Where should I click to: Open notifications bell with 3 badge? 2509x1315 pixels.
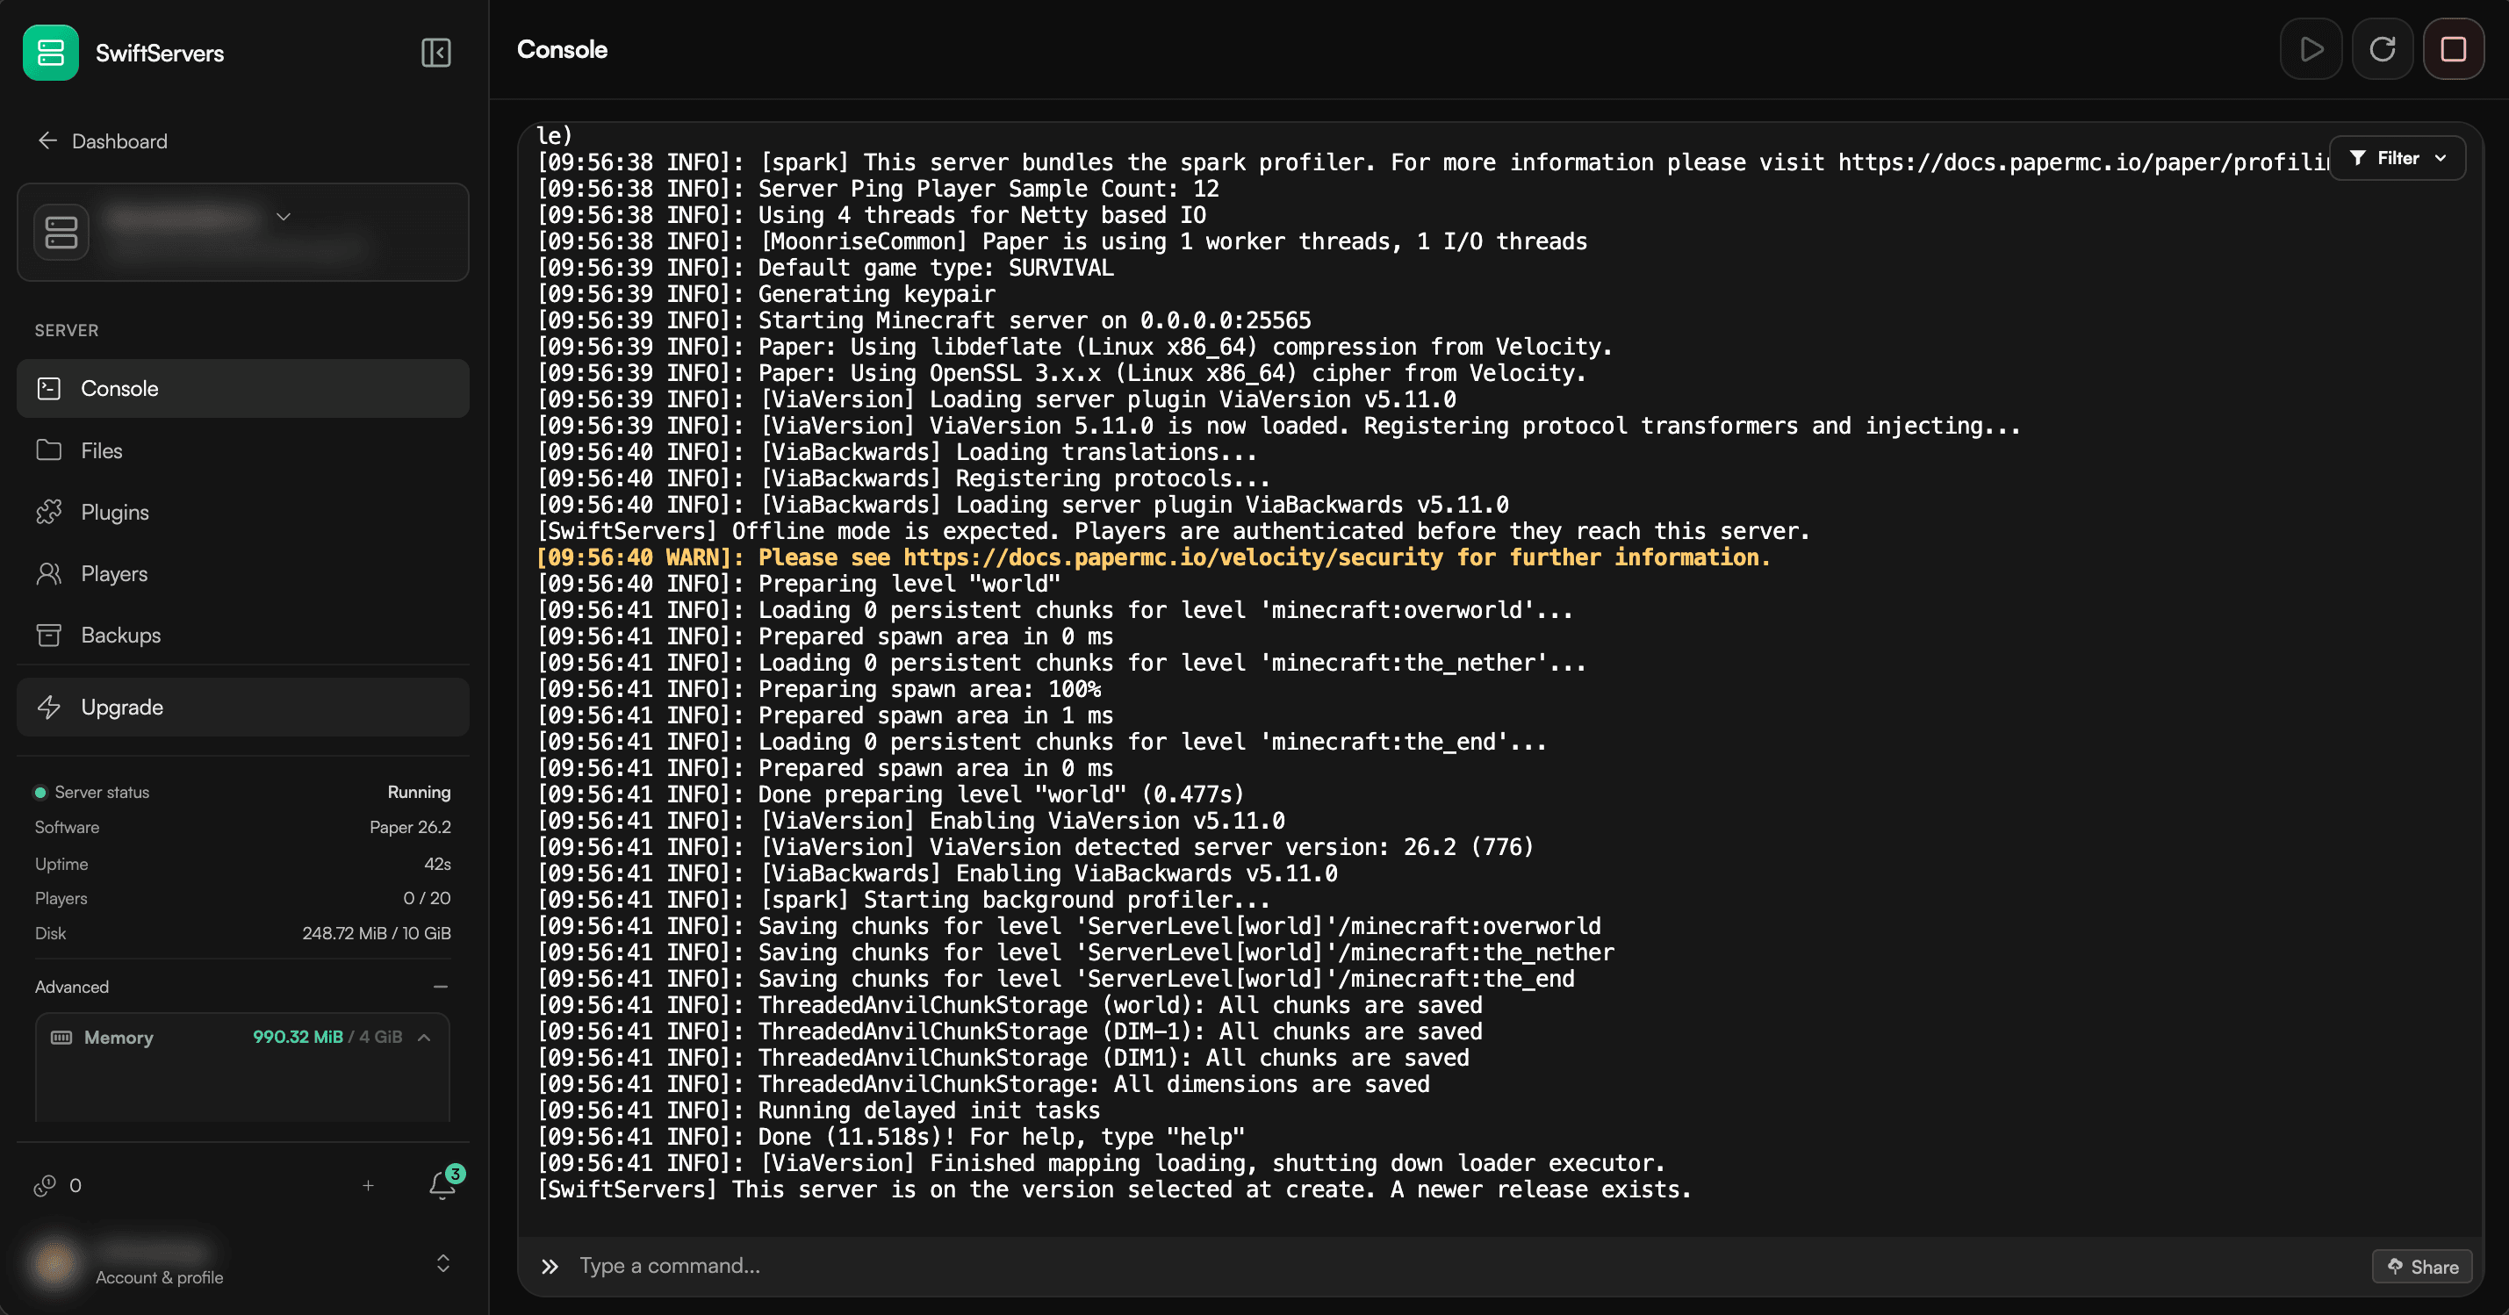pos(443,1183)
